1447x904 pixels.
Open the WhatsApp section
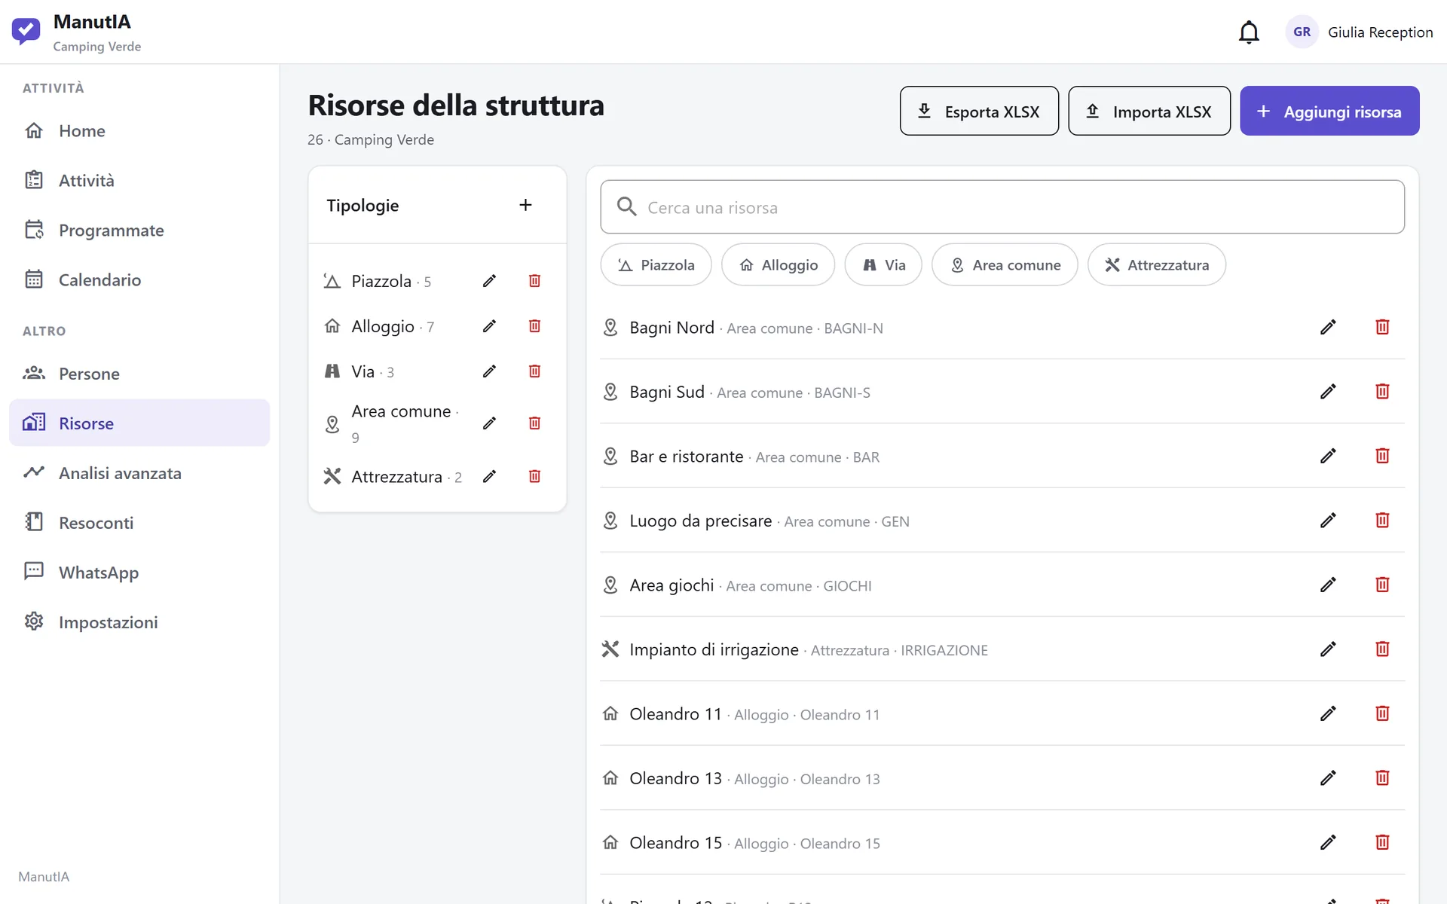click(139, 573)
